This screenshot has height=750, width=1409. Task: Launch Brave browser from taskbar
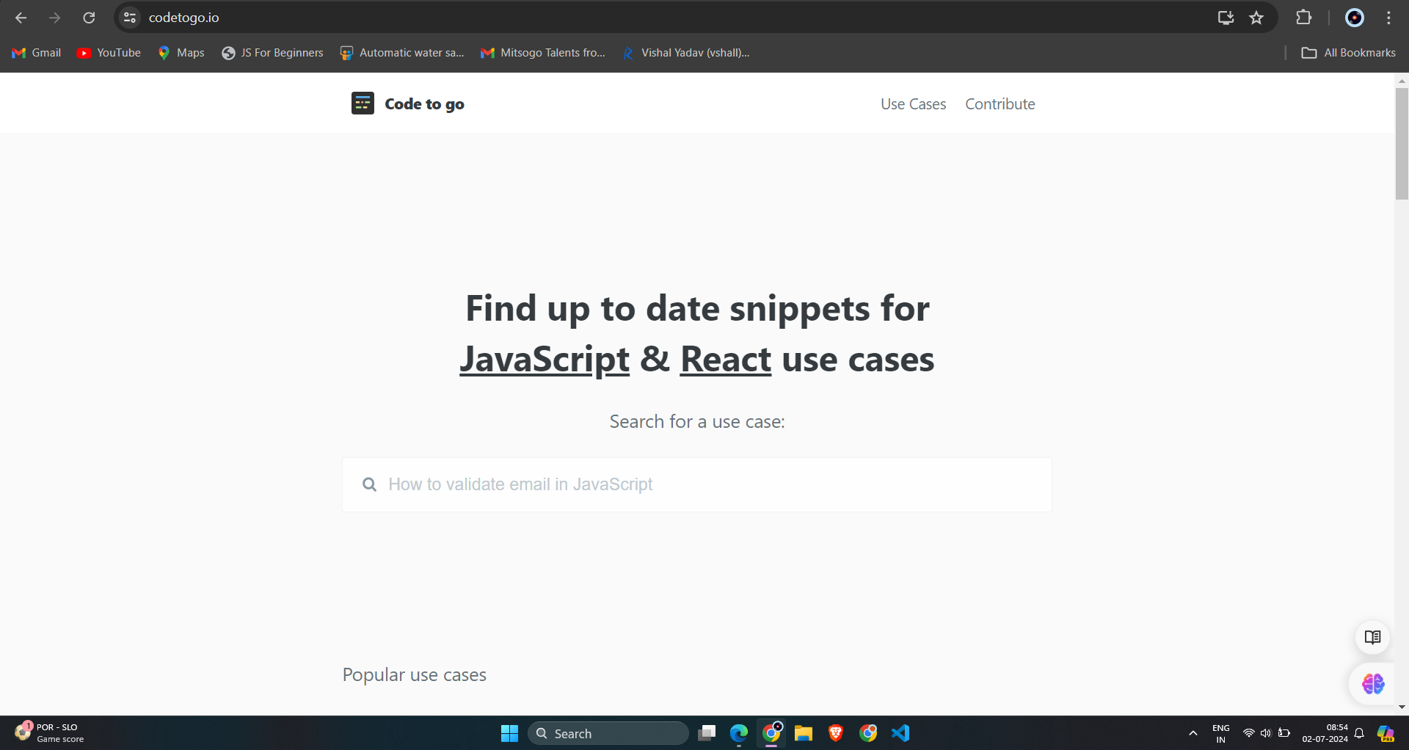[x=836, y=733]
